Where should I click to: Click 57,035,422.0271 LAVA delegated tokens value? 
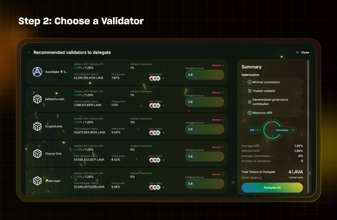[x=89, y=159]
